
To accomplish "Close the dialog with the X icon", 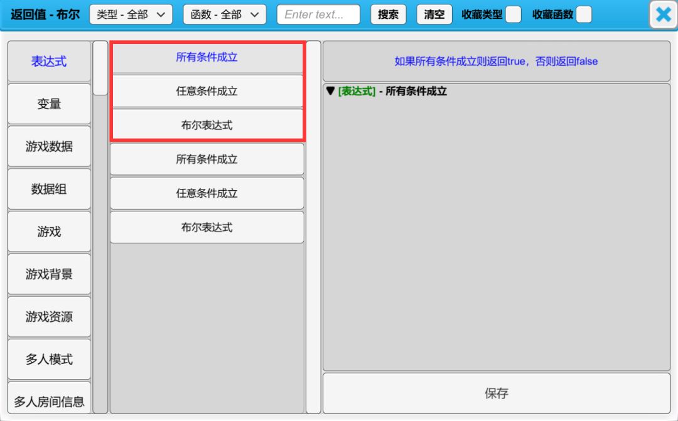I will click(x=663, y=14).
